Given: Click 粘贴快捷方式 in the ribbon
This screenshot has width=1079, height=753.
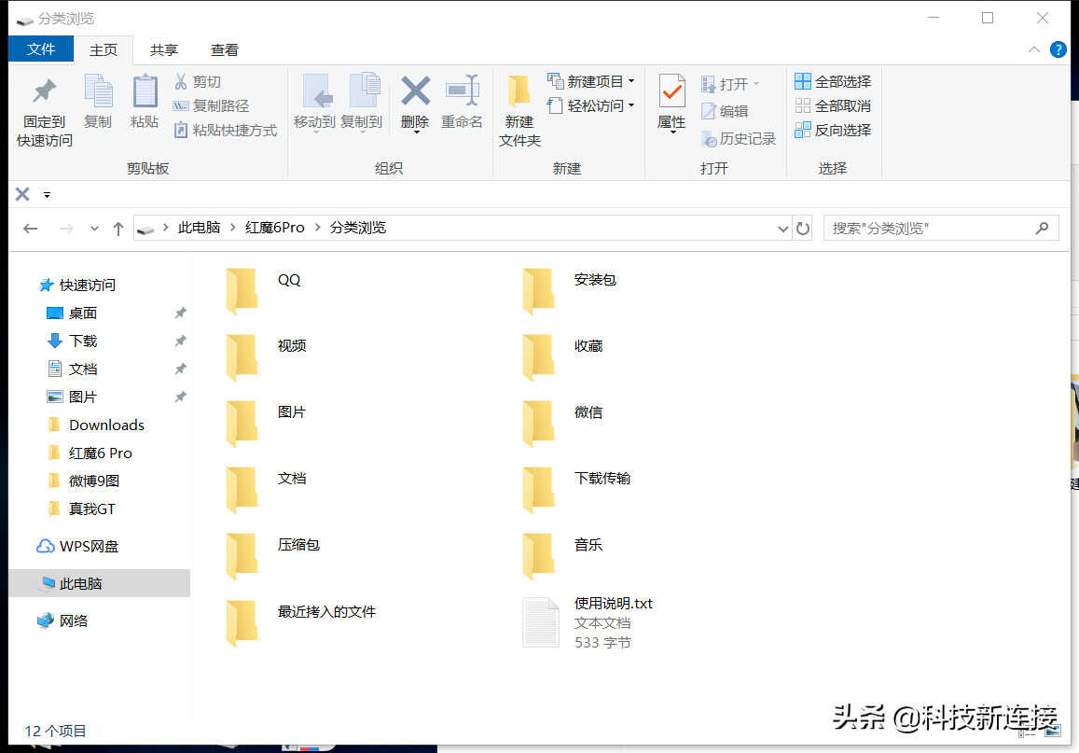Looking at the screenshot, I should 225,130.
